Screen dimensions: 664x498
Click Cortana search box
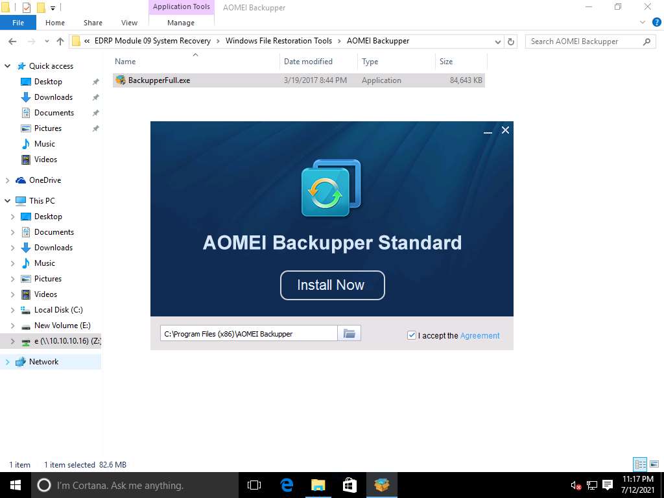coord(135,485)
